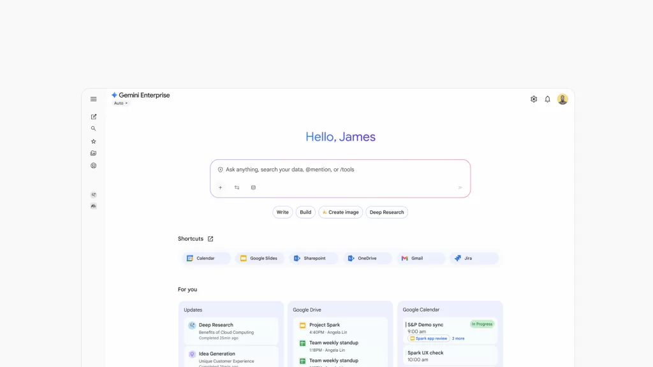Viewport: 653px width, 367px height.
Task: Open the settings gear icon
Action: (534, 99)
